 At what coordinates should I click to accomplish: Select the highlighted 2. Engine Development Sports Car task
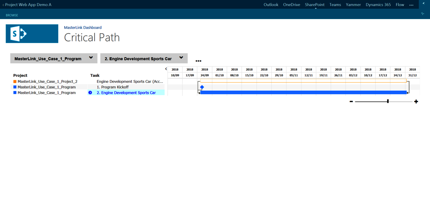coord(126,93)
